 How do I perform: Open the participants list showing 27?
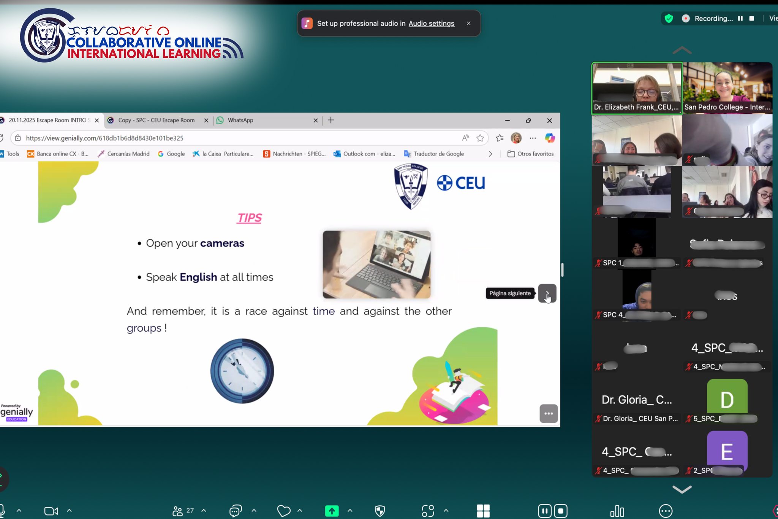click(183, 511)
